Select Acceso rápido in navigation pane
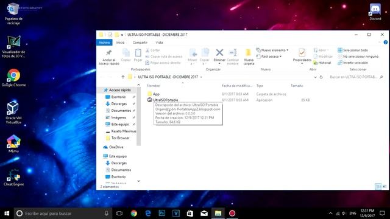Viewport: 390px width, 219px height. [x=119, y=90]
